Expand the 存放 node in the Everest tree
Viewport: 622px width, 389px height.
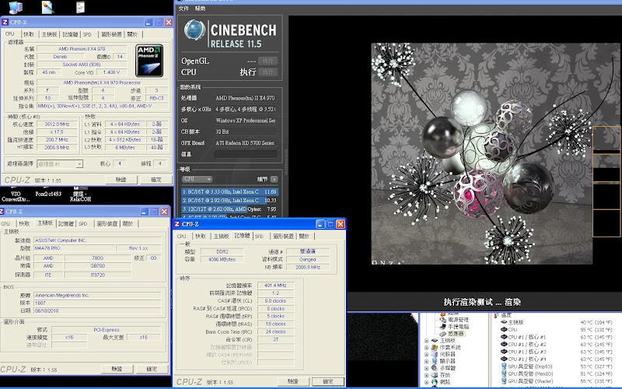click(426, 375)
